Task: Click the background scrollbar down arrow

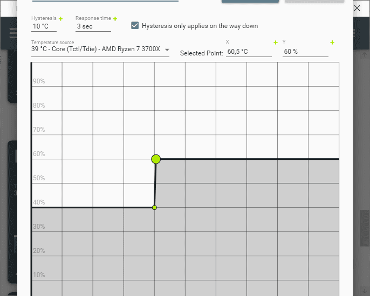Action: pos(365,291)
